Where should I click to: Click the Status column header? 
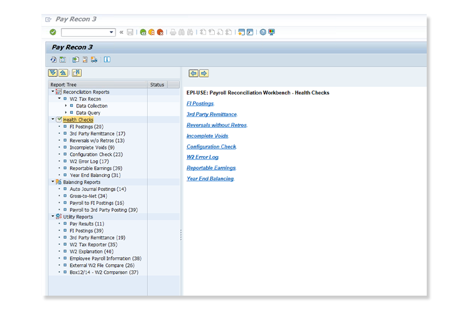[157, 85]
